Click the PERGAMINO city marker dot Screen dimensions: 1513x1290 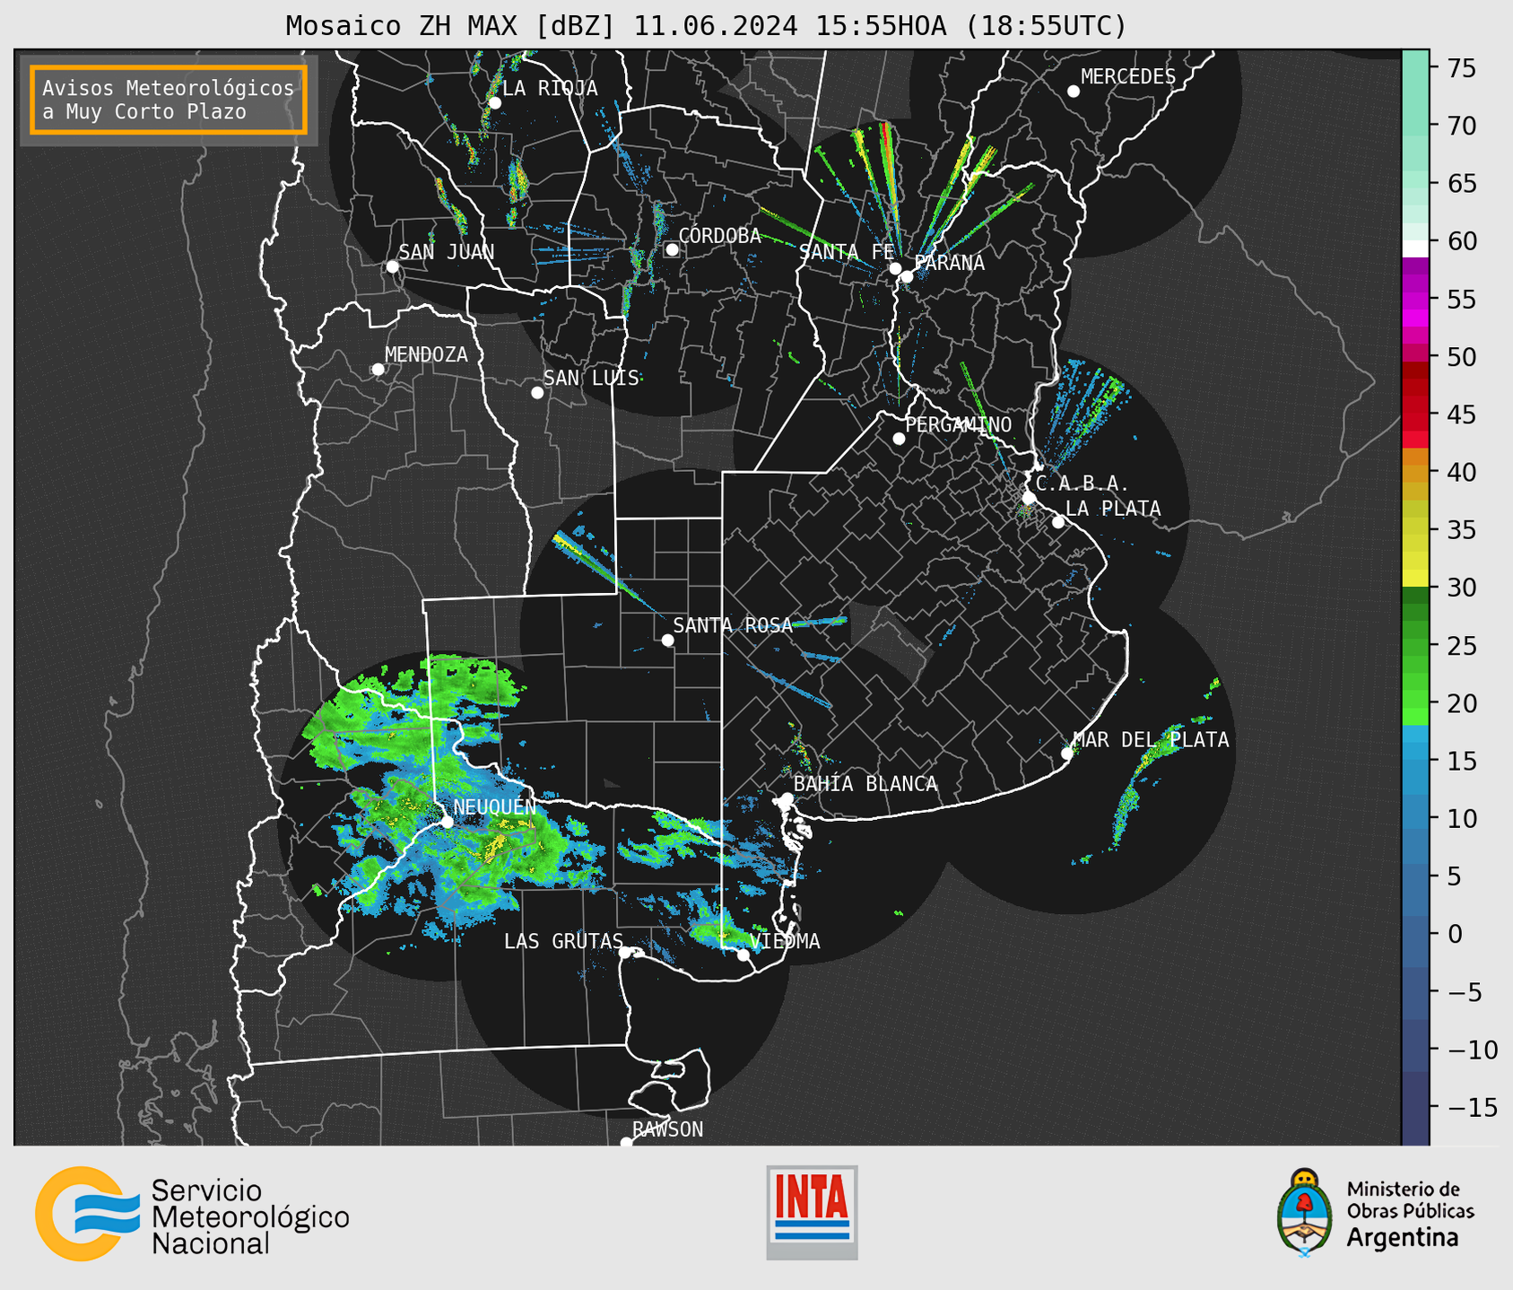[x=899, y=439]
